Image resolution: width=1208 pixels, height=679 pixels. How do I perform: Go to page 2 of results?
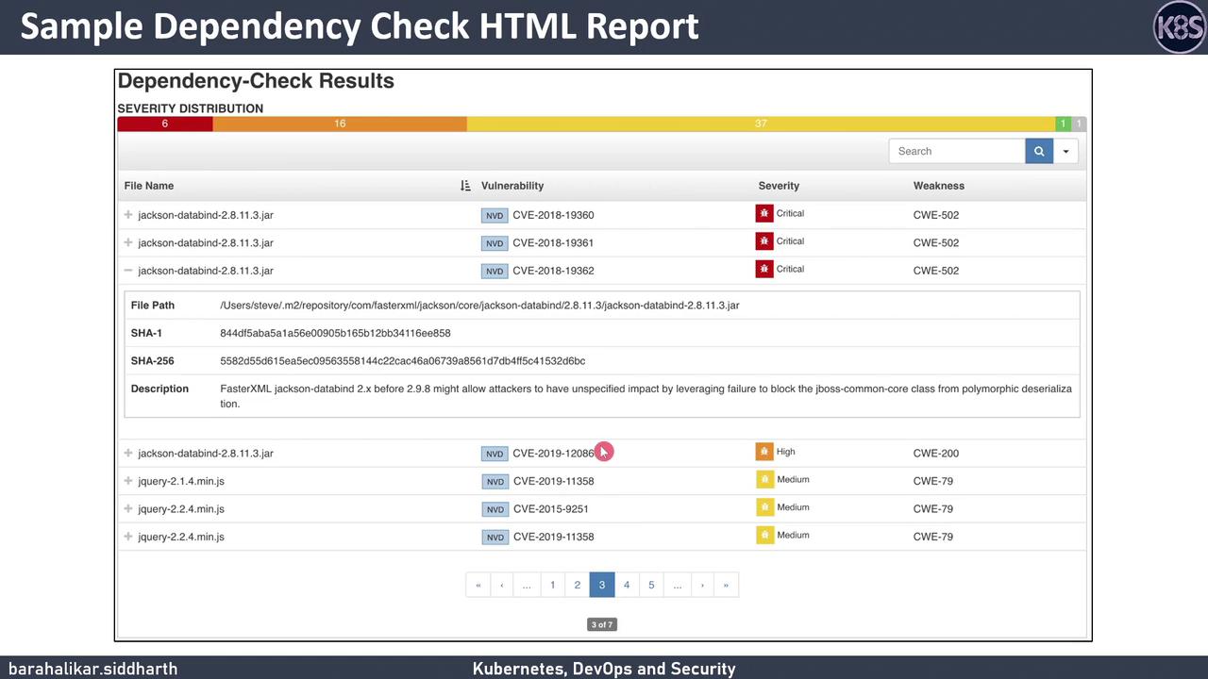[578, 585]
